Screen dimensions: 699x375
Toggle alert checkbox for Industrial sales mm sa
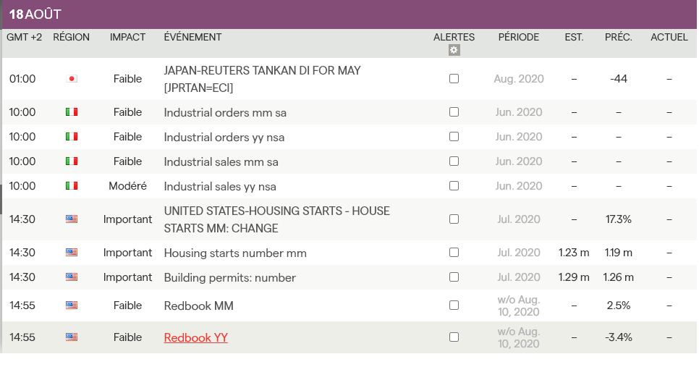click(454, 161)
